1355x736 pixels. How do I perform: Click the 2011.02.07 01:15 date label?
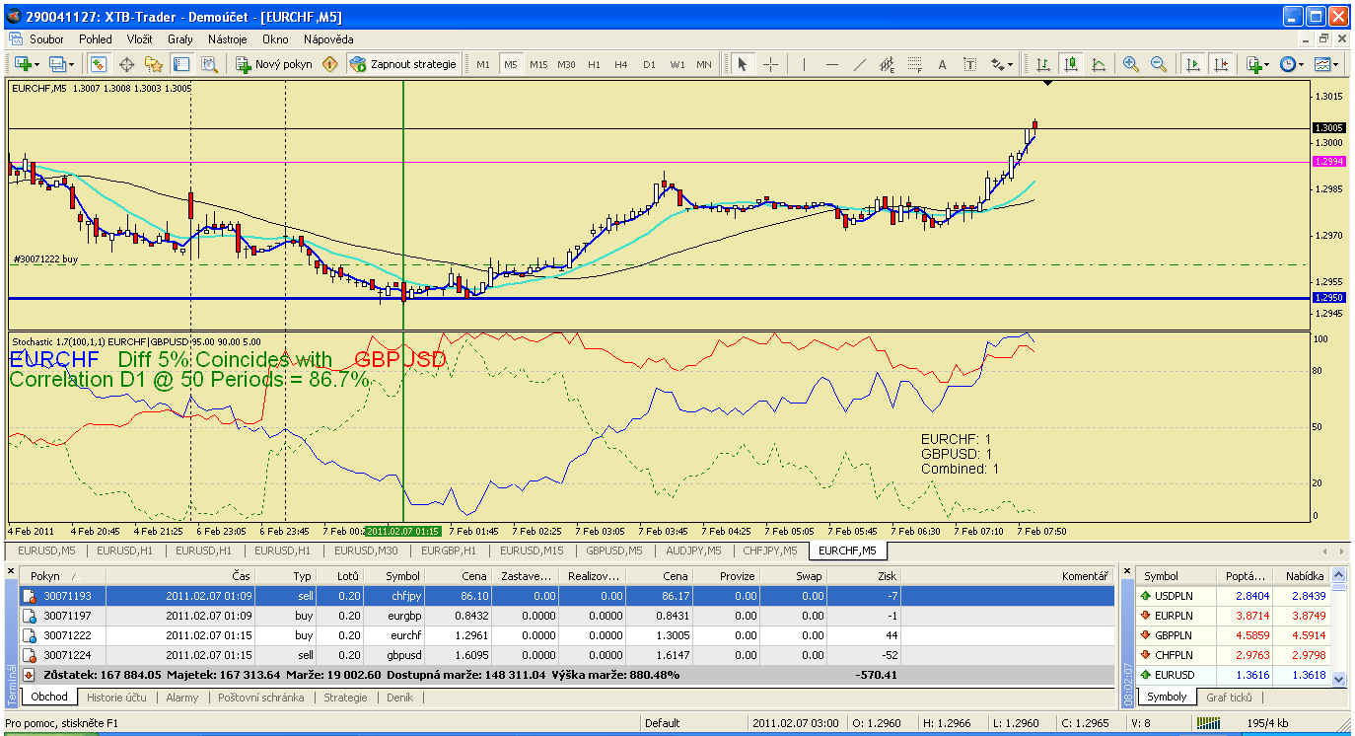403,531
